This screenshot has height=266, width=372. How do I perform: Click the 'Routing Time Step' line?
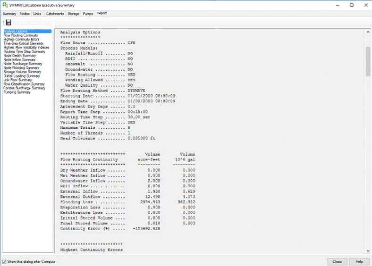pyautogui.click(x=105, y=117)
